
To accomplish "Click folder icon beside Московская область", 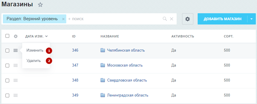I will coord(103,65).
